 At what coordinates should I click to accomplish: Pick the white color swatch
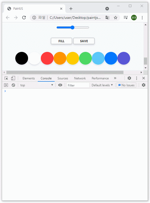click(34, 58)
